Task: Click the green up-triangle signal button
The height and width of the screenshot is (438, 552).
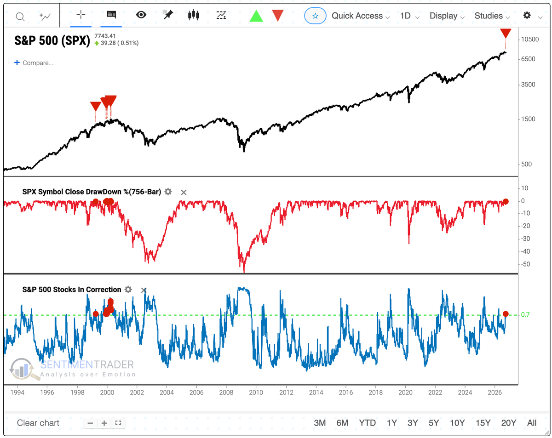Action: 256,15
